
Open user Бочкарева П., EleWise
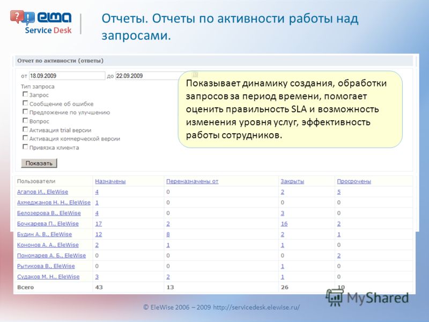pyautogui.click(x=48, y=224)
